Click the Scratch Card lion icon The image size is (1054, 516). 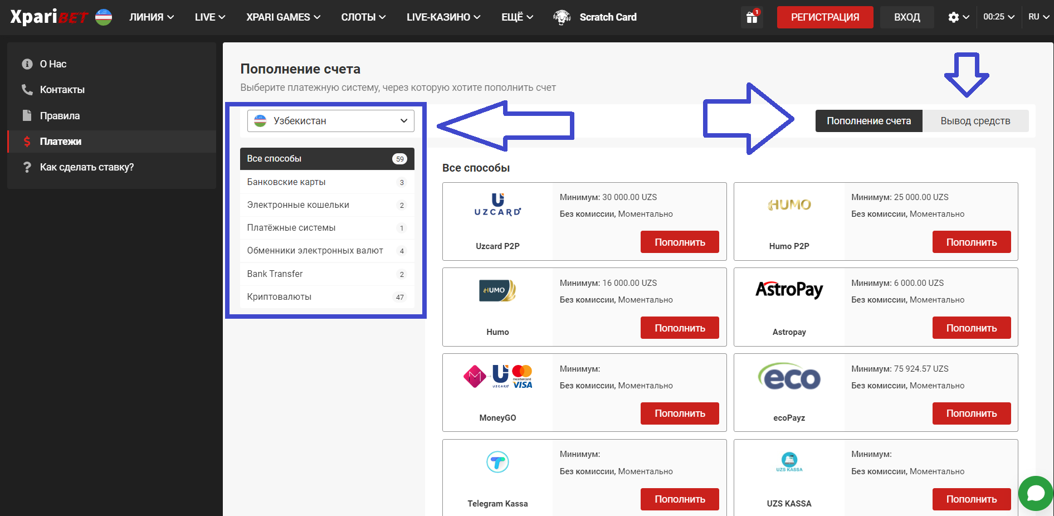click(562, 17)
